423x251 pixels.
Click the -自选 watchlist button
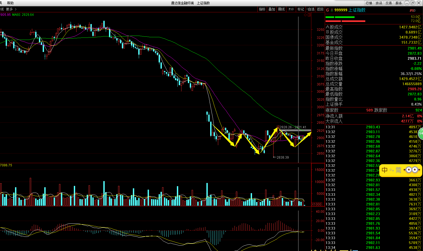pos(311,9)
